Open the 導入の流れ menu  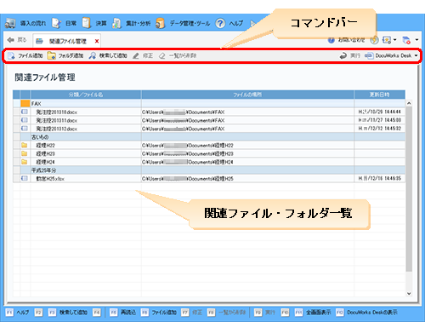pos(25,23)
